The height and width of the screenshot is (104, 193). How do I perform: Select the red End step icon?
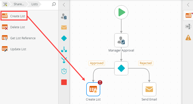pos(64,82)
